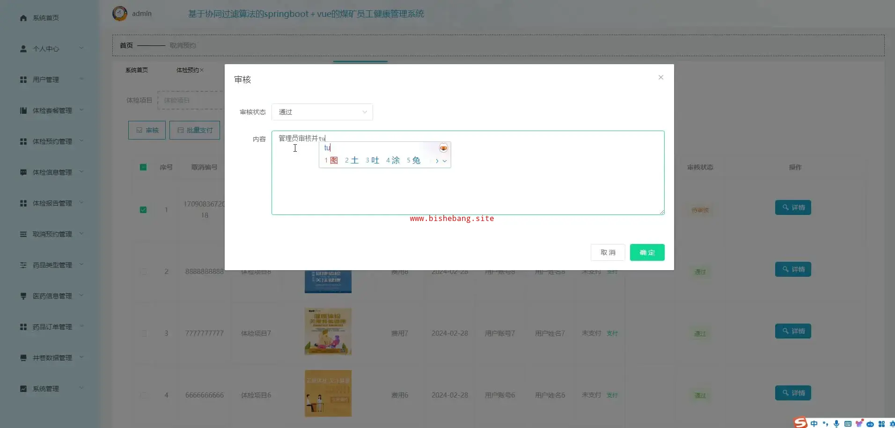Check the checkbox for row 2
The width and height of the screenshot is (895, 428).
(x=143, y=272)
